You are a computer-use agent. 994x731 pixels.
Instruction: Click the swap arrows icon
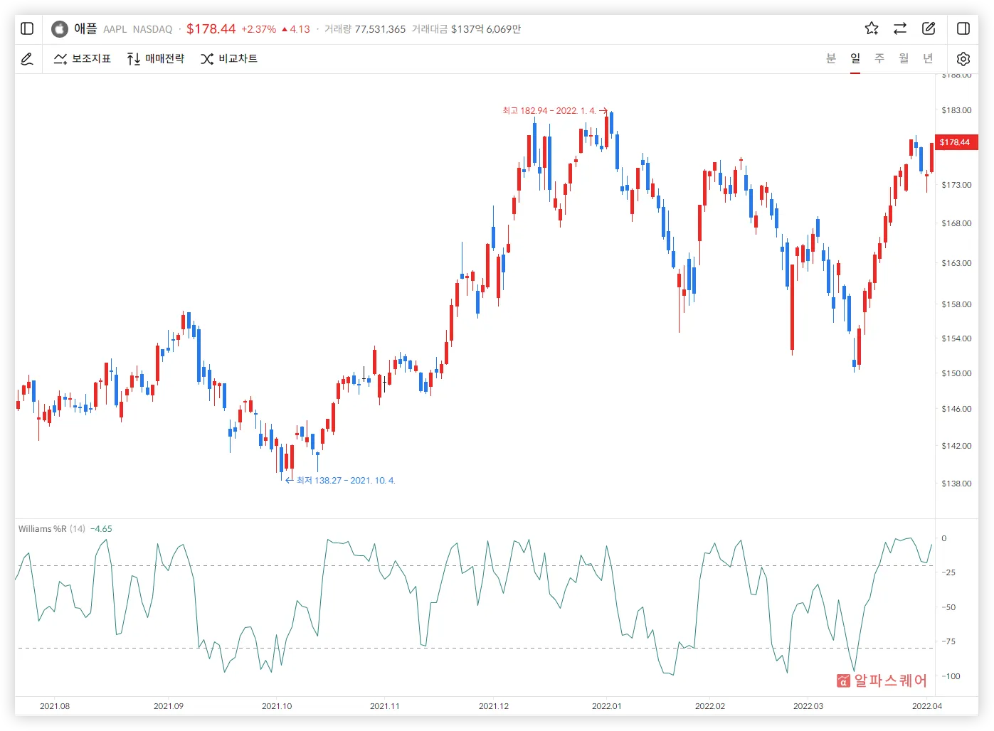pos(900,28)
